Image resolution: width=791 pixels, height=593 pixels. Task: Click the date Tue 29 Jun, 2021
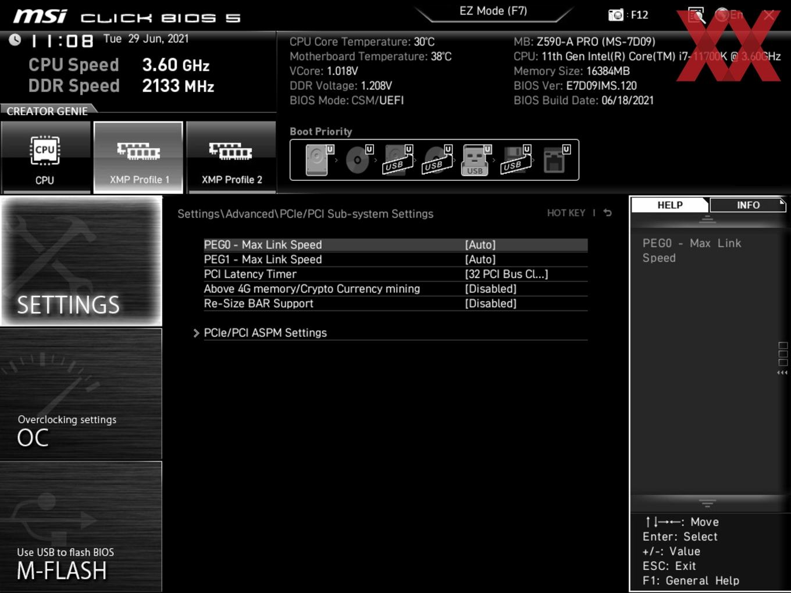coord(146,39)
